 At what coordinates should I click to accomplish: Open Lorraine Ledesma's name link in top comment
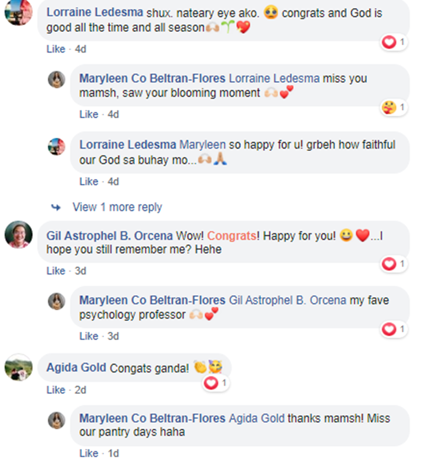pyautogui.click(x=95, y=12)
